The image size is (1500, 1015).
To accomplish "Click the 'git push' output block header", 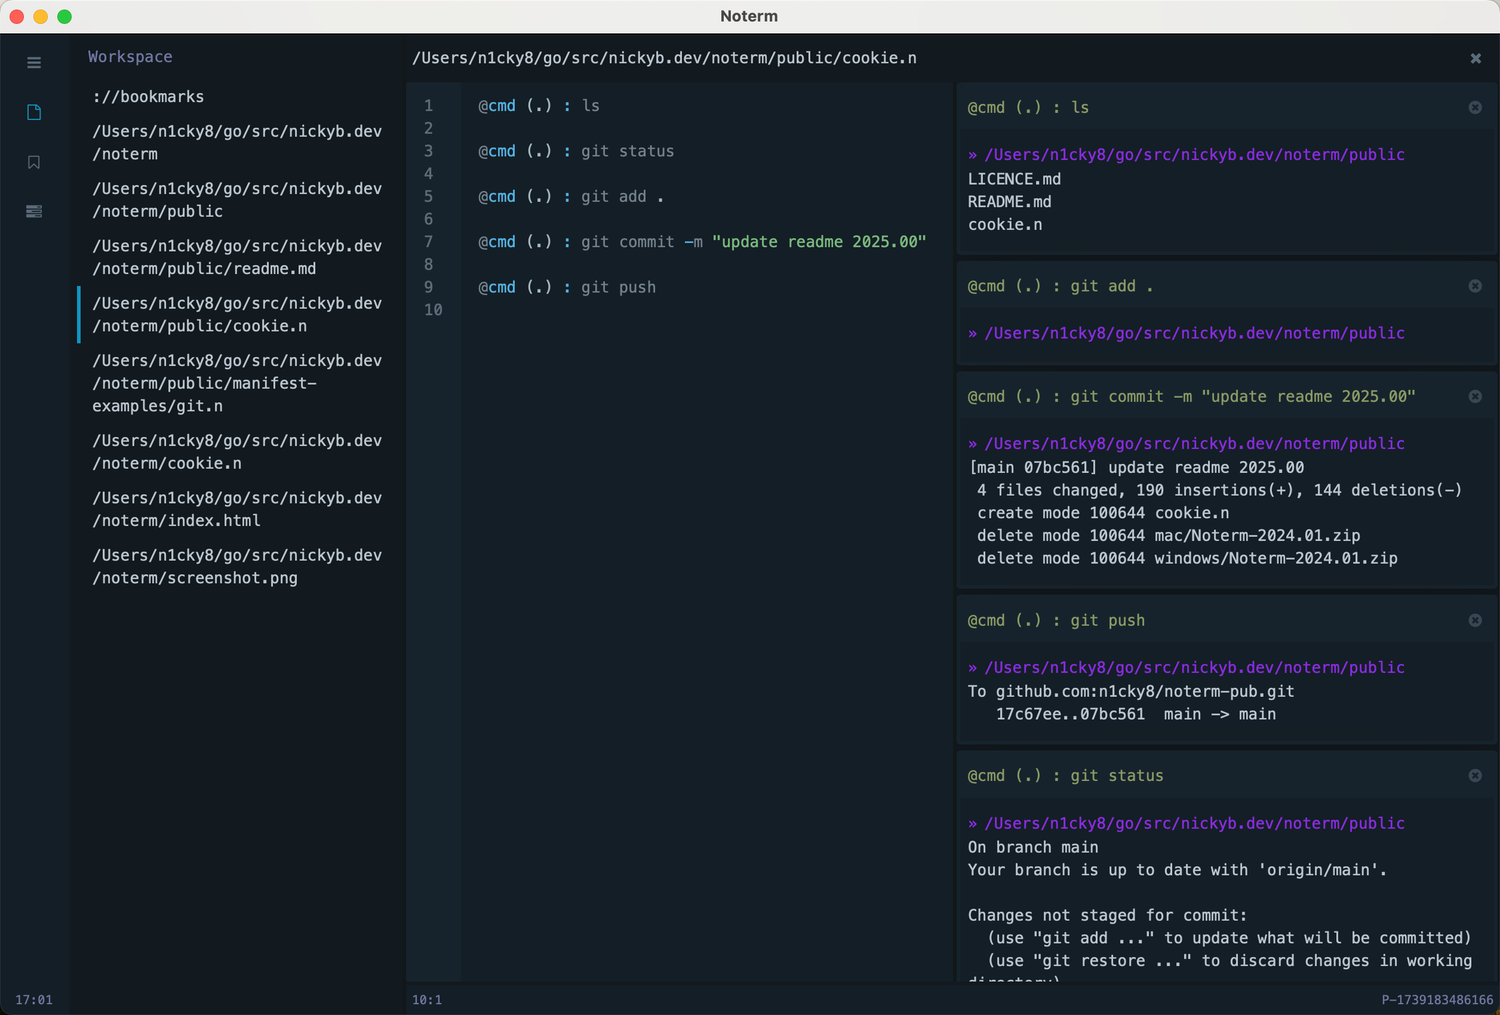I will (x=1227, y=621).
